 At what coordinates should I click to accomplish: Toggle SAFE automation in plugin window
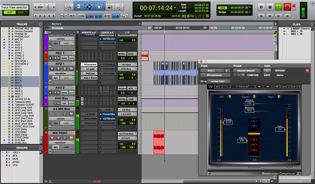[267, 75]
